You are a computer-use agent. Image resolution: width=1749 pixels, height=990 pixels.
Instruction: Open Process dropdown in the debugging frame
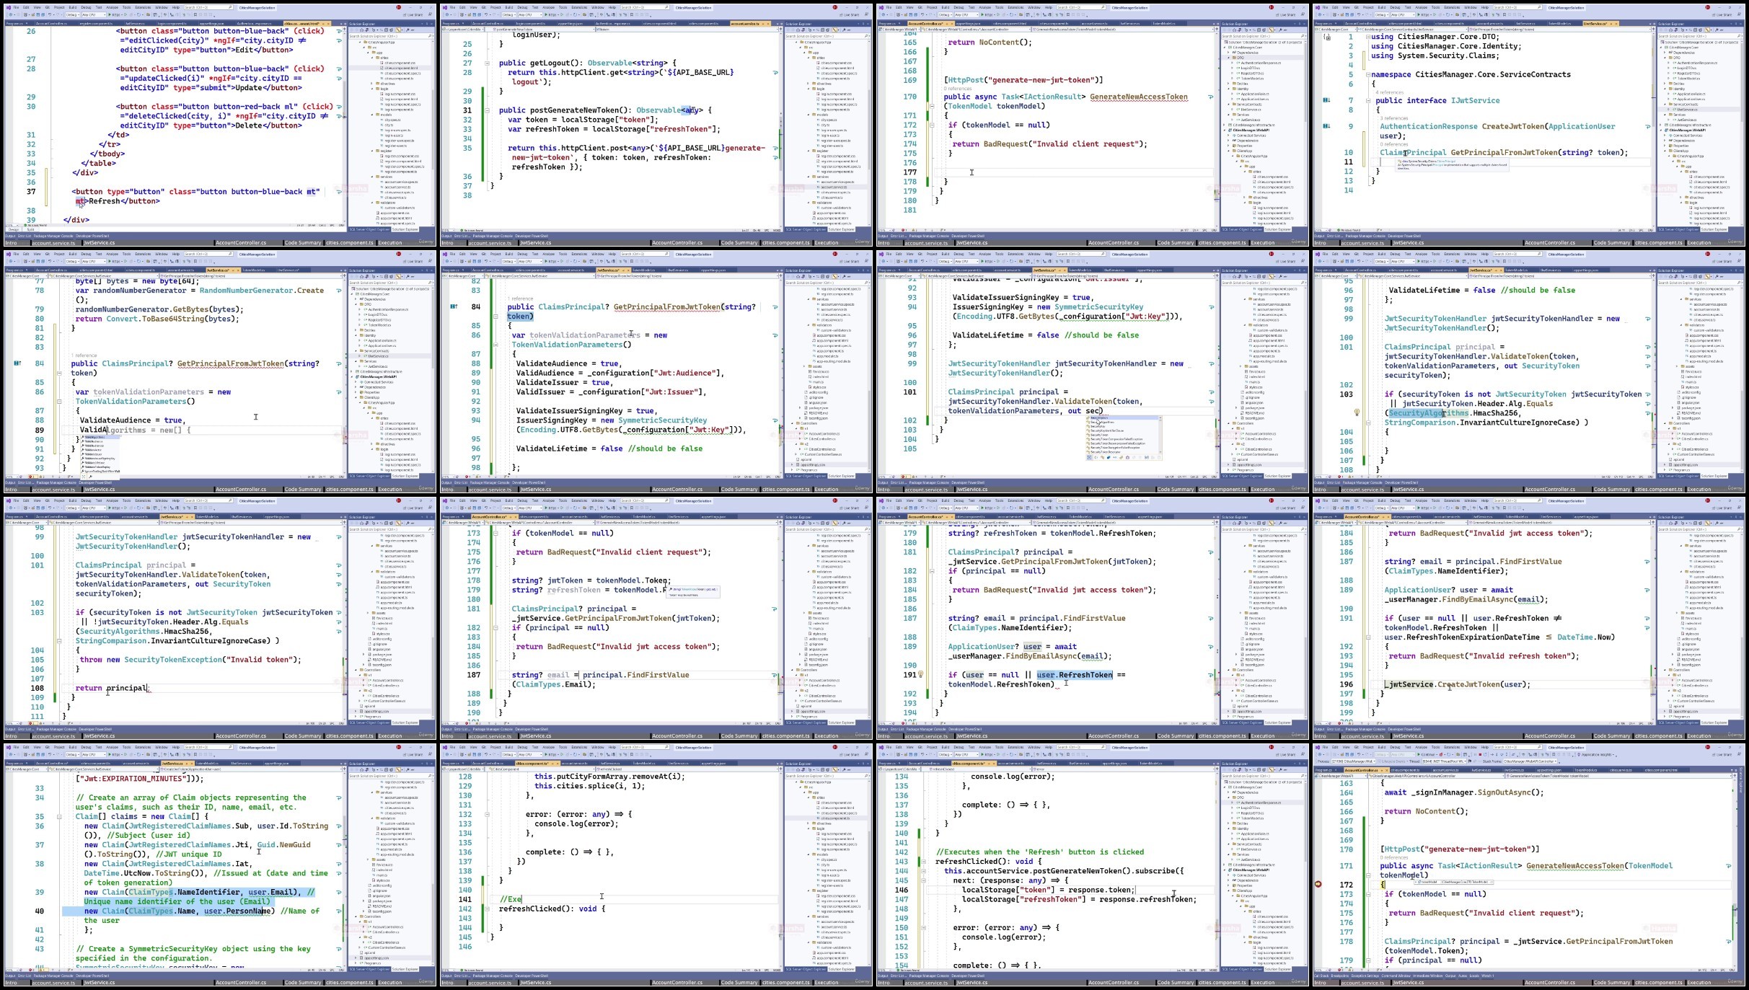(x=1353, y=761)
